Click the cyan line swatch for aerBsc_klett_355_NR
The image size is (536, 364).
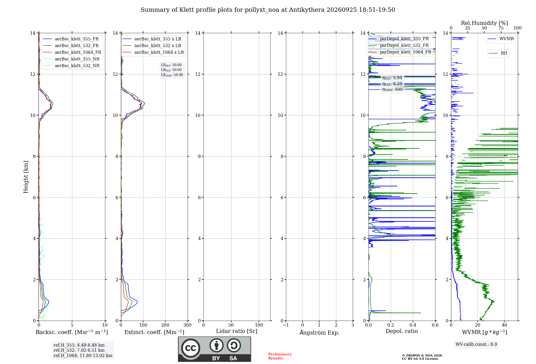tap(47, 59)
